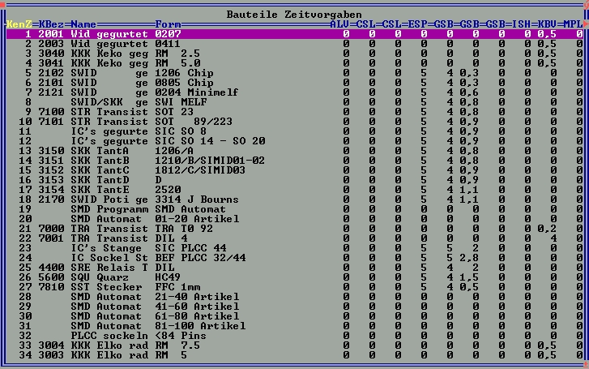
Task: Click the 1,5 value in Quarz row
Action: [470, 277]
